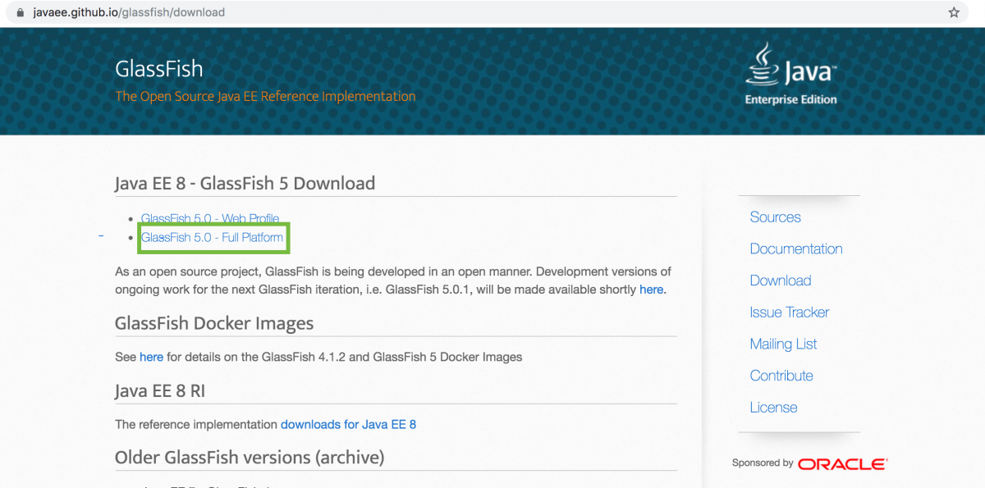The height and width of the screenshot is (488, 985).
Task: Open the Documentation page from the sidebar
Action: [795, 249]
